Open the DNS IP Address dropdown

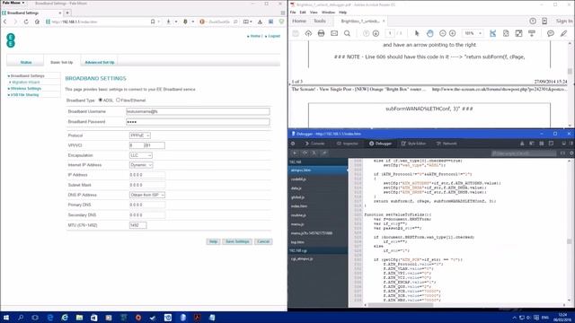pos(147,195)
